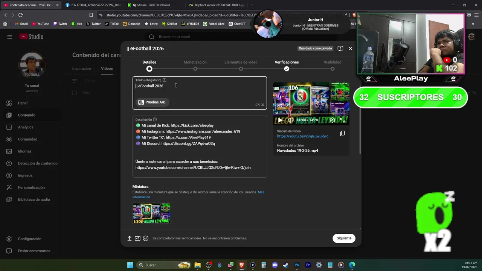Open Photoshop from the taskbar
482x271 pixels.
coord(297,265)
